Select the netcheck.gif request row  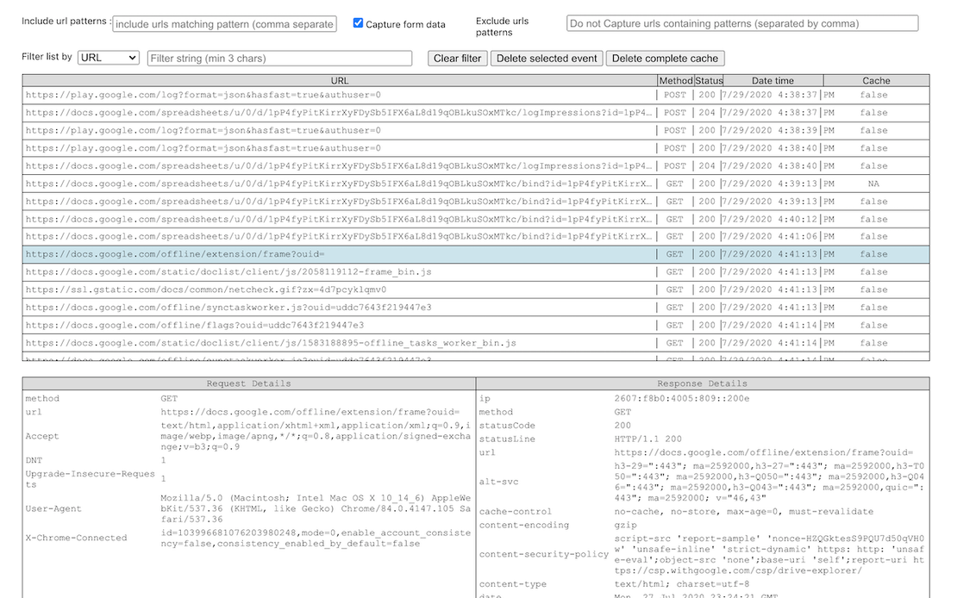pos(340,290)
